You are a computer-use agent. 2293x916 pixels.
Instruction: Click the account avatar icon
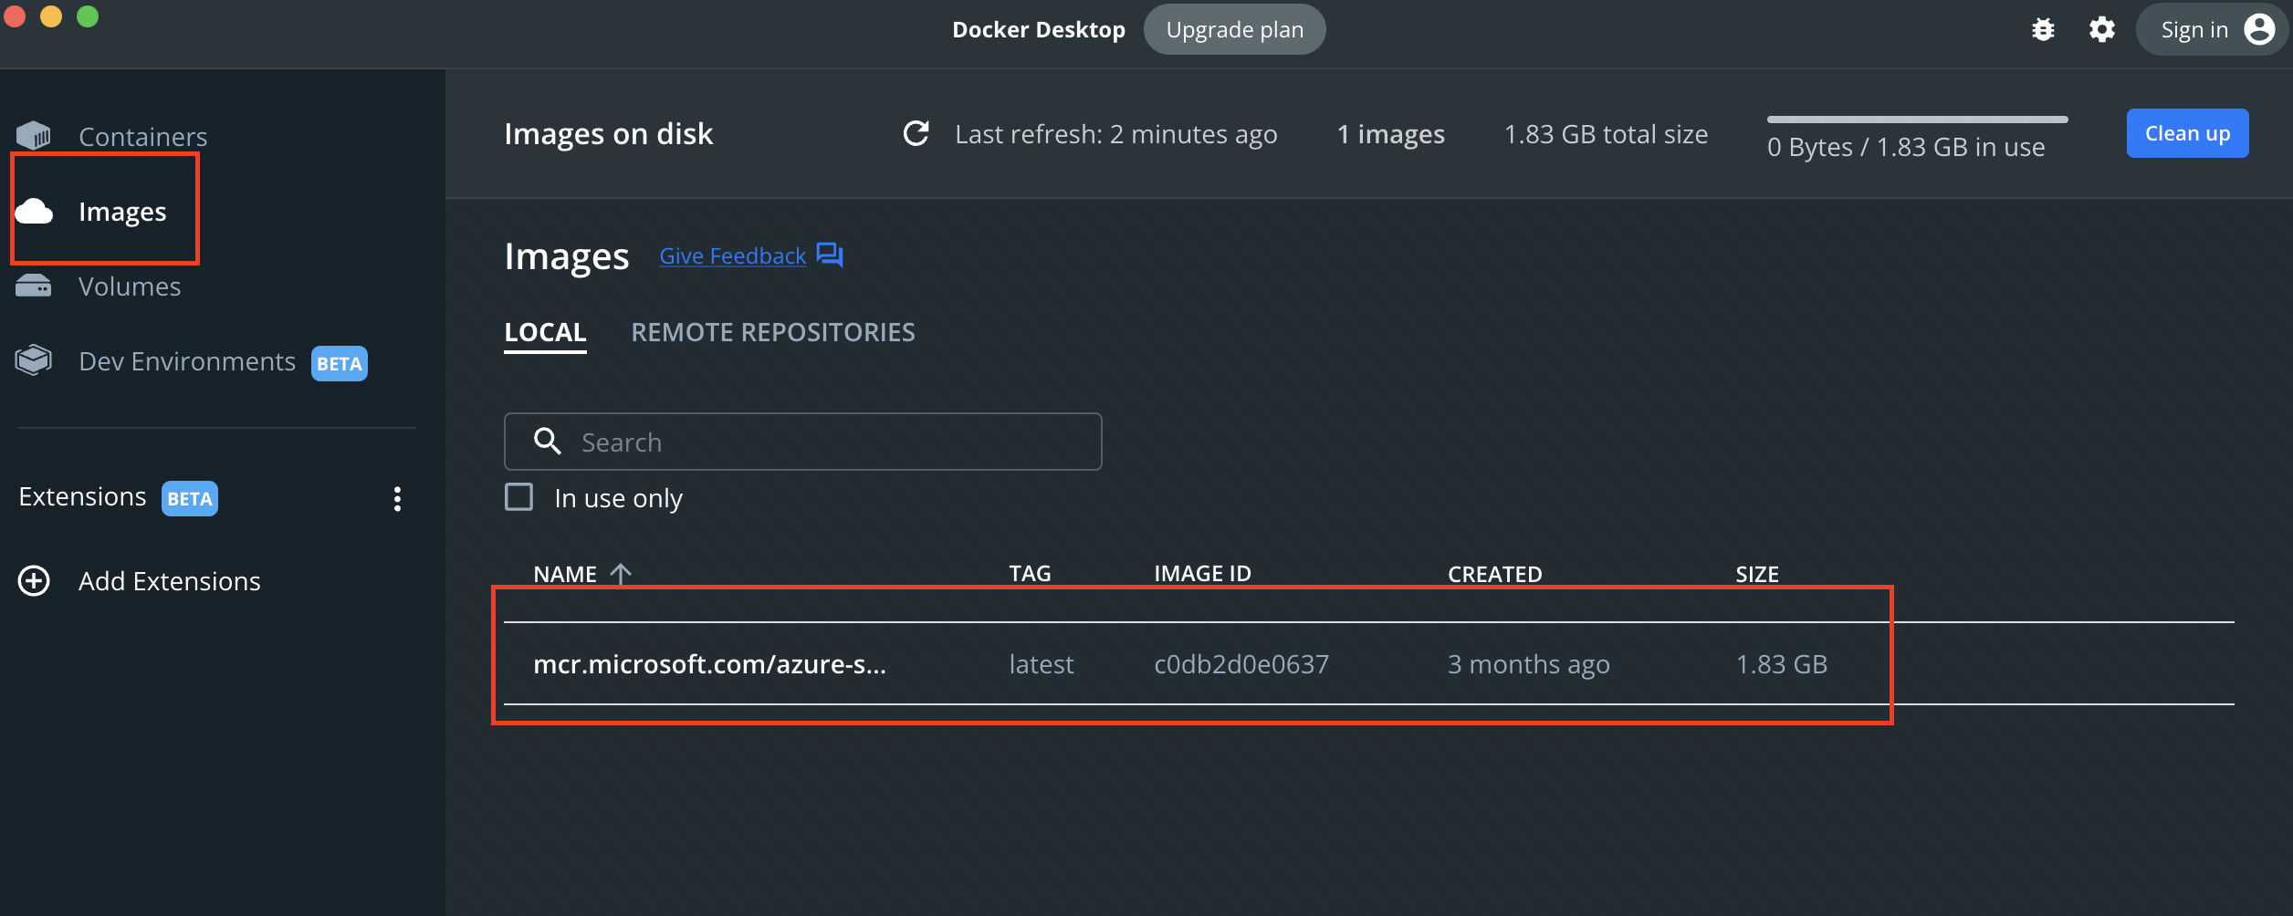click(2259, 30)
